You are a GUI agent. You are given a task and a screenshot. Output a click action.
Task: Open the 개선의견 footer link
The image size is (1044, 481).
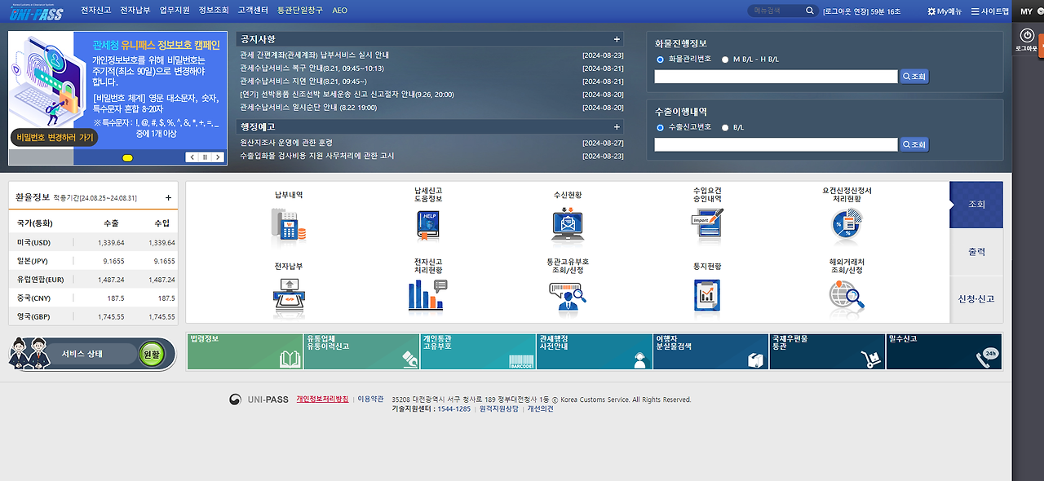(x=540, y=409)
